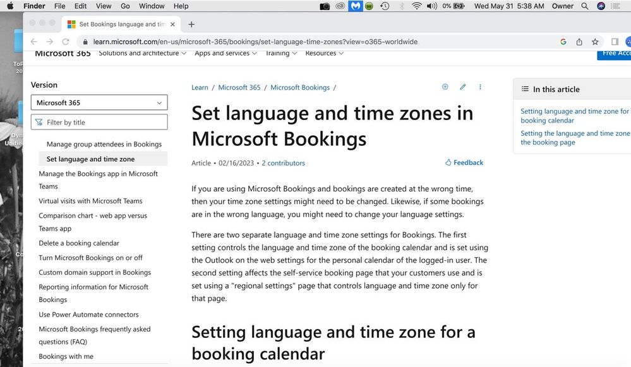Open the View menu
631x367 pixels.
(x=104, y=6)
